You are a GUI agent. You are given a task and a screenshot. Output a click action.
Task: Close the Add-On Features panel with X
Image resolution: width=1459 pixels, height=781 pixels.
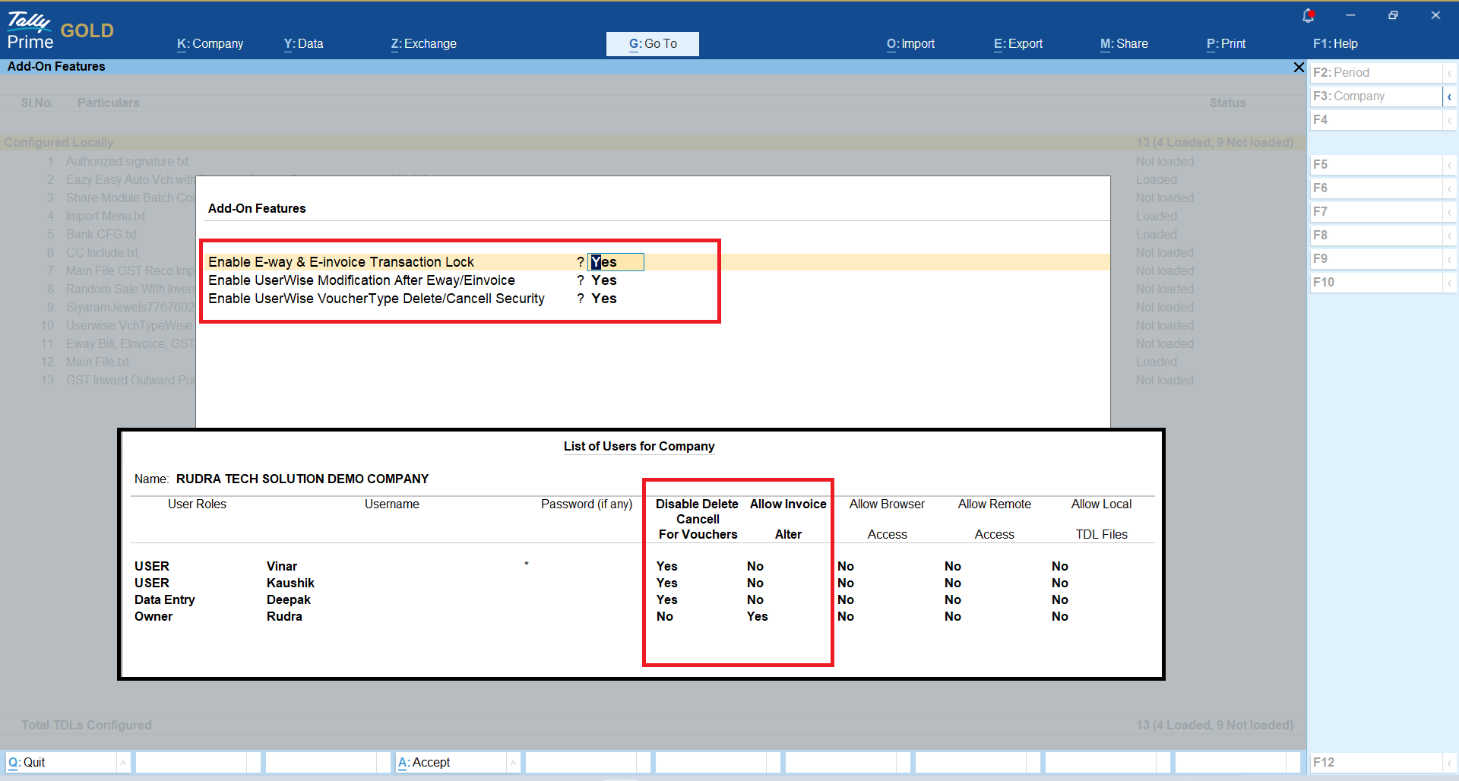(x=1299, y=68)
